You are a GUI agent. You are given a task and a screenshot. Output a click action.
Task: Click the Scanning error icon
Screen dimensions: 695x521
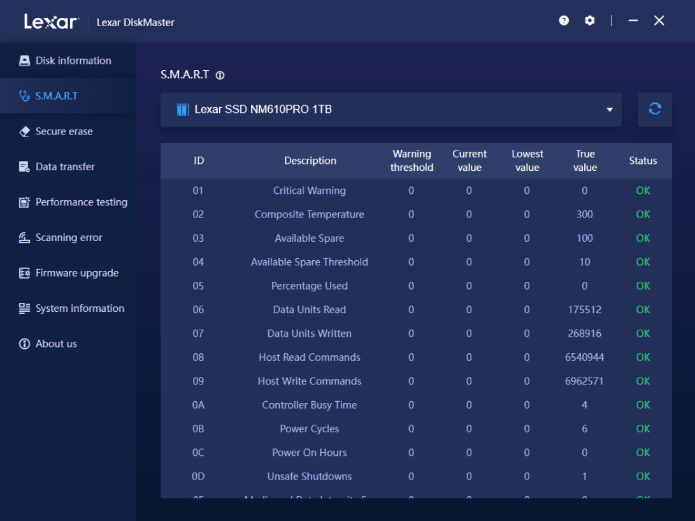point(24,238)
